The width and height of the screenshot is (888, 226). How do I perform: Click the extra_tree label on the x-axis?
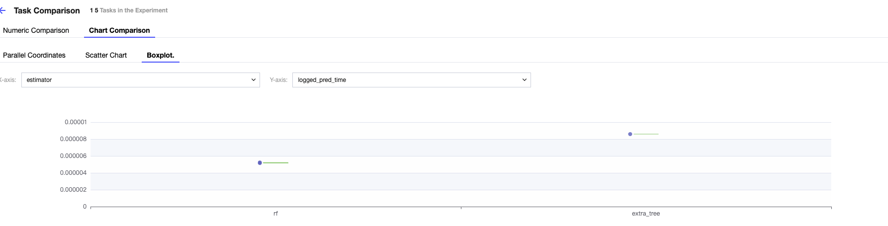(x=646, y=214)
